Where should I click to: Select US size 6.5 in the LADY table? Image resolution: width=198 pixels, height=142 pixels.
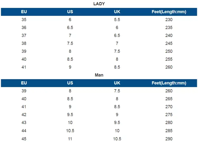[x=70, y=27]
